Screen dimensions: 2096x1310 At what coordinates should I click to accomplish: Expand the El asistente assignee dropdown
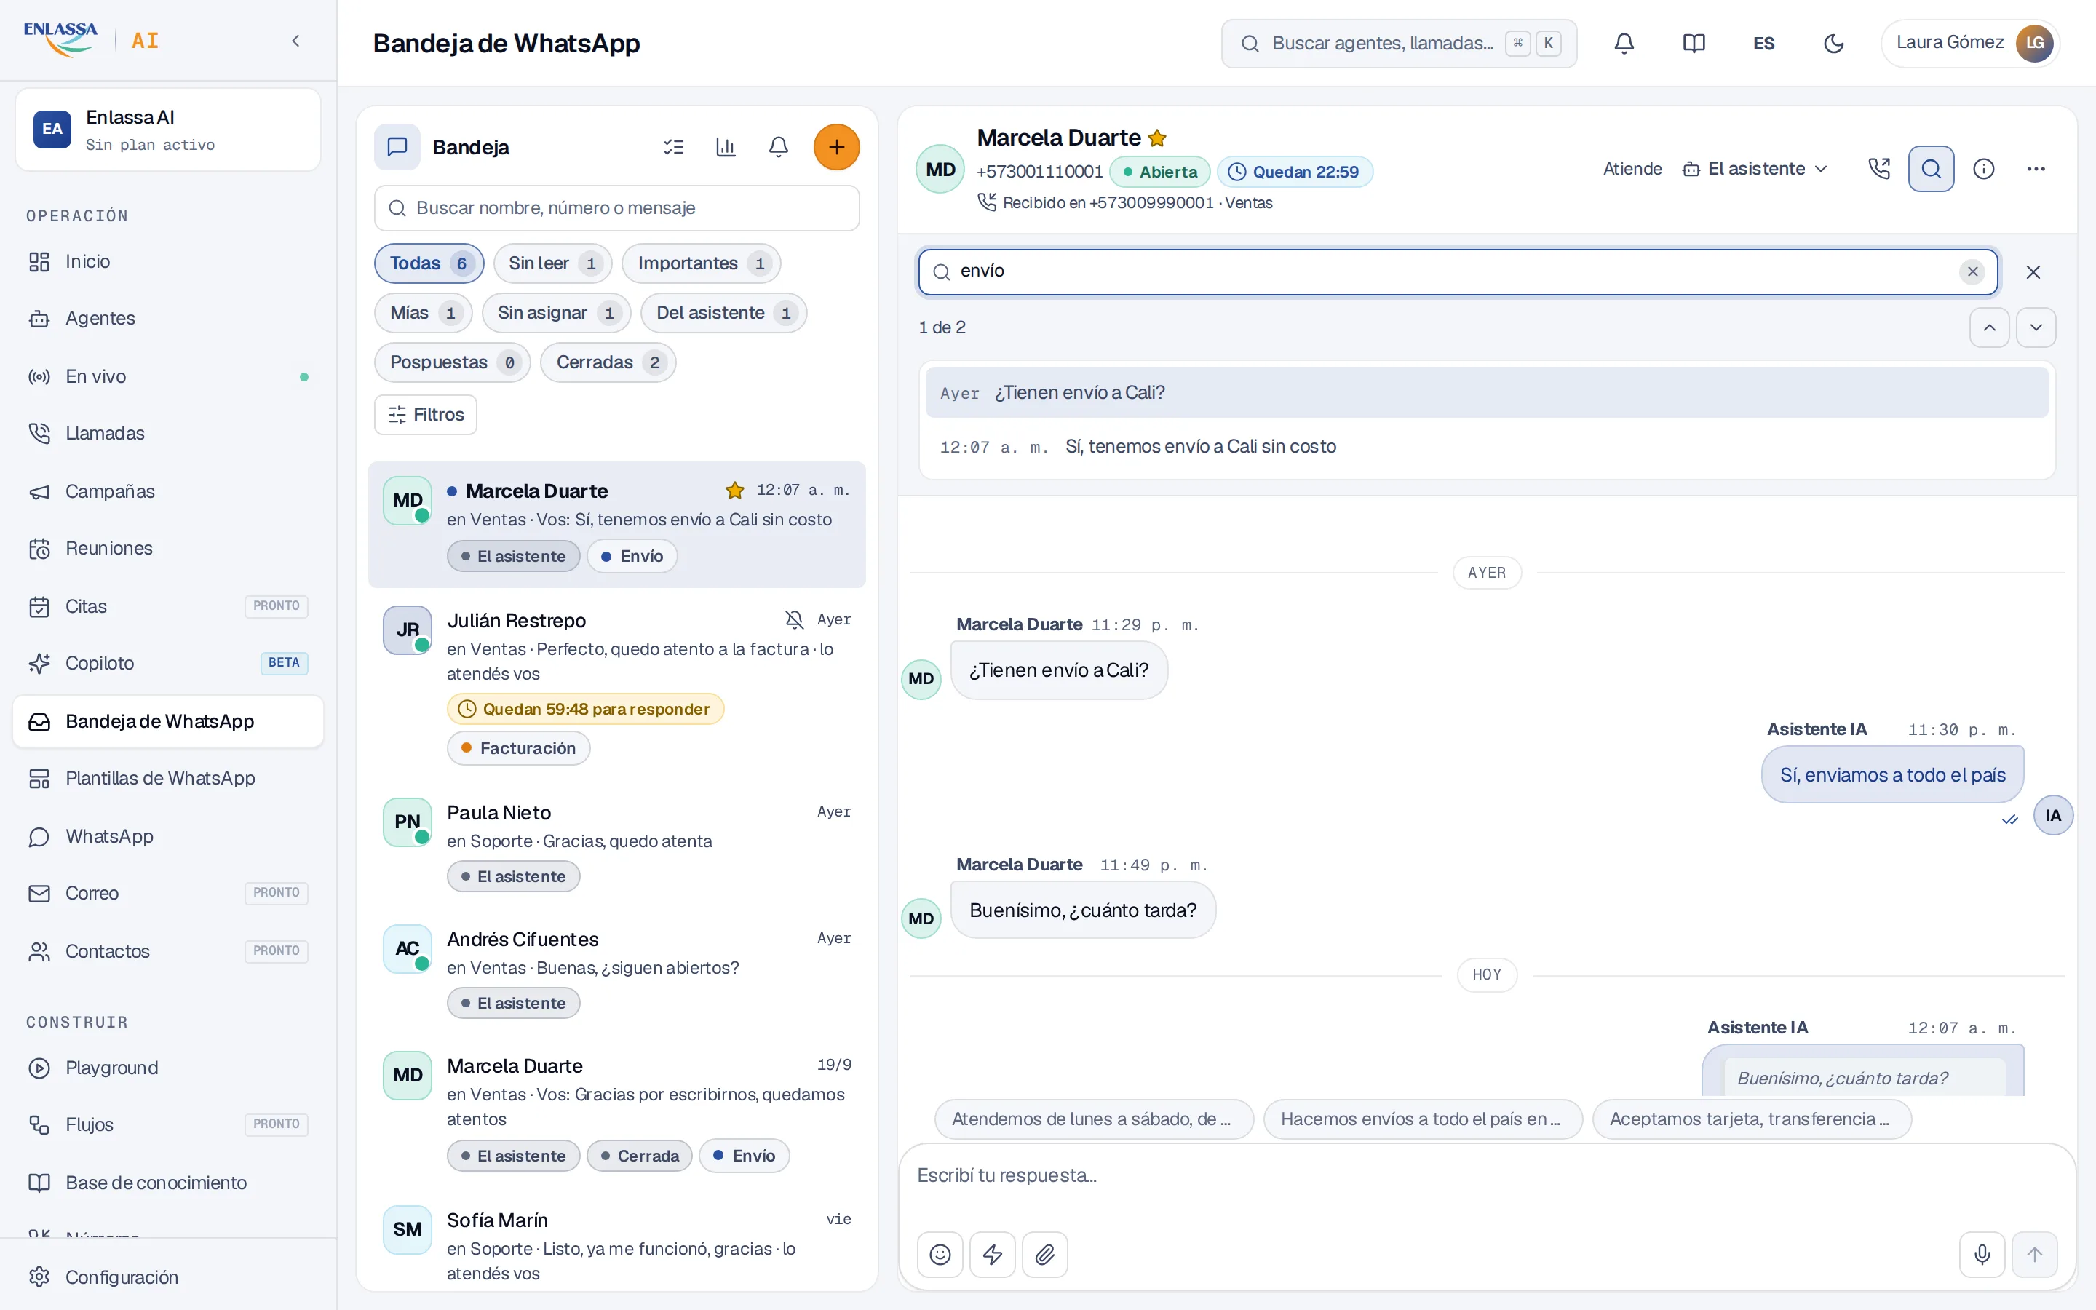click(1754, 169)
